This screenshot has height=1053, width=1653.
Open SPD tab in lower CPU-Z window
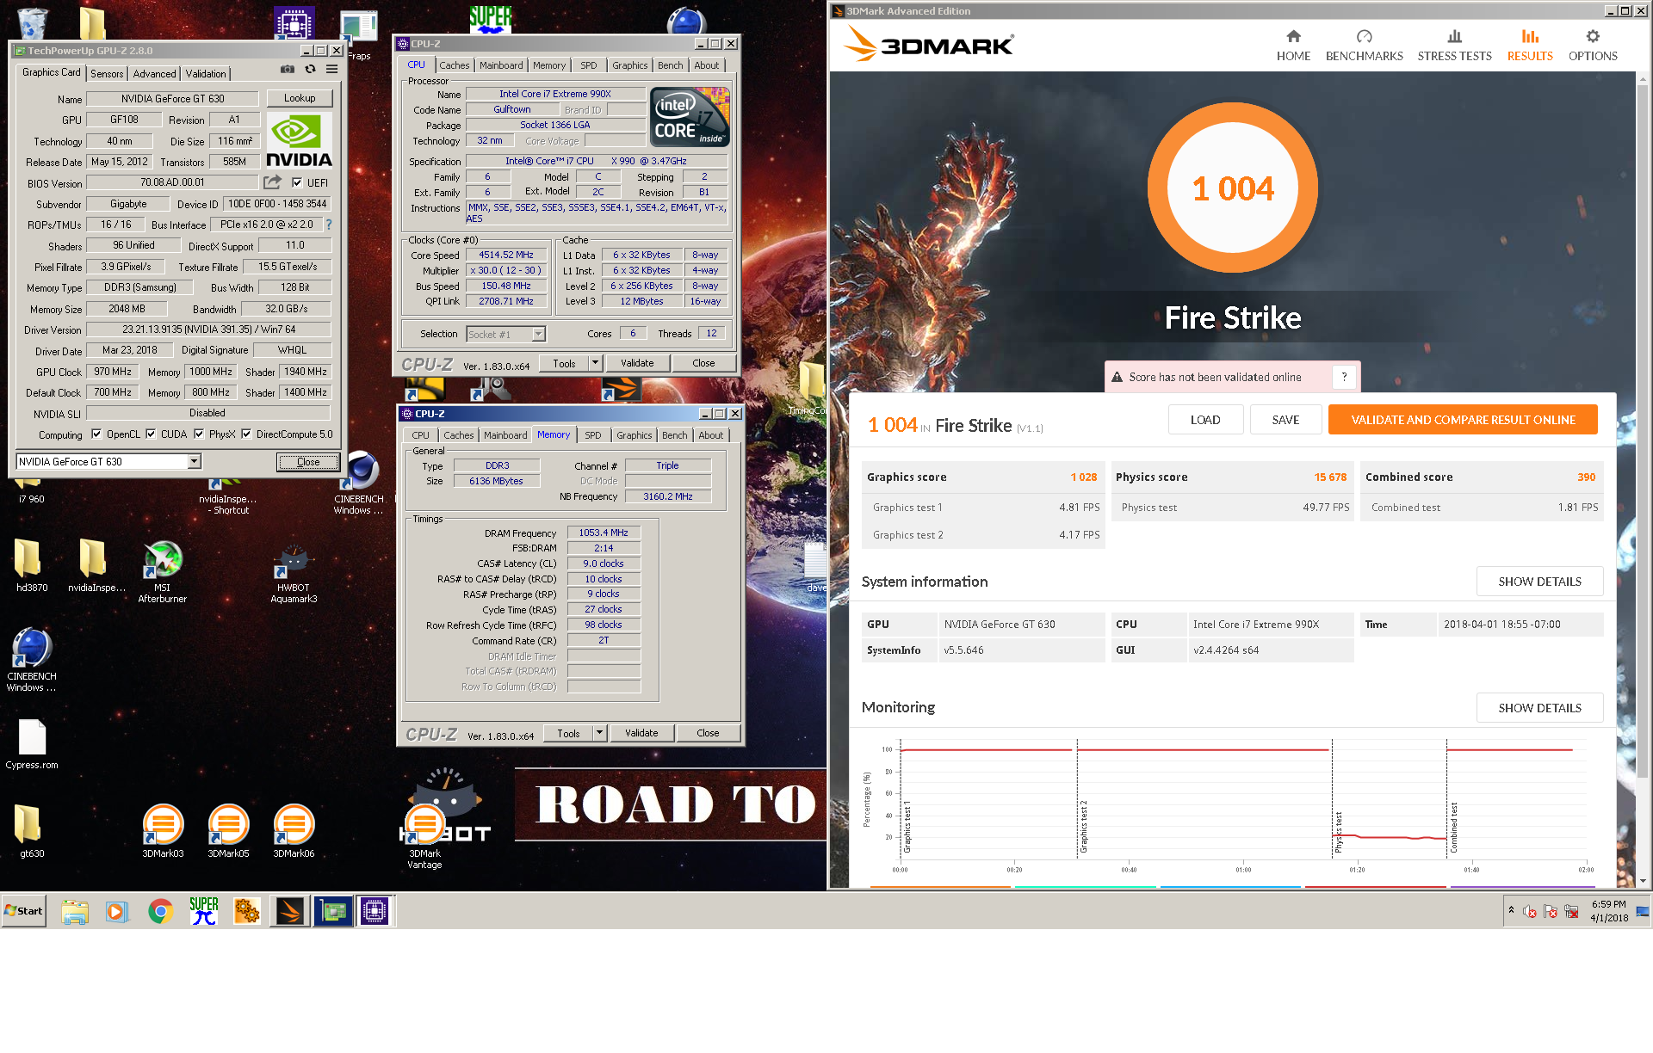coord(593,435)
